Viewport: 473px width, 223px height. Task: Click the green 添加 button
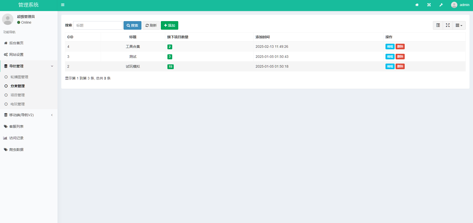169,25
